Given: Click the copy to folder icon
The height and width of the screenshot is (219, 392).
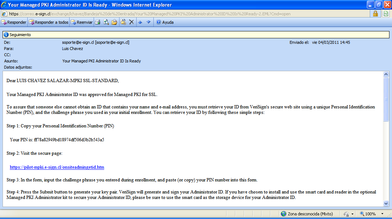Looking at the screenshot, I should [x=123, y=22].
